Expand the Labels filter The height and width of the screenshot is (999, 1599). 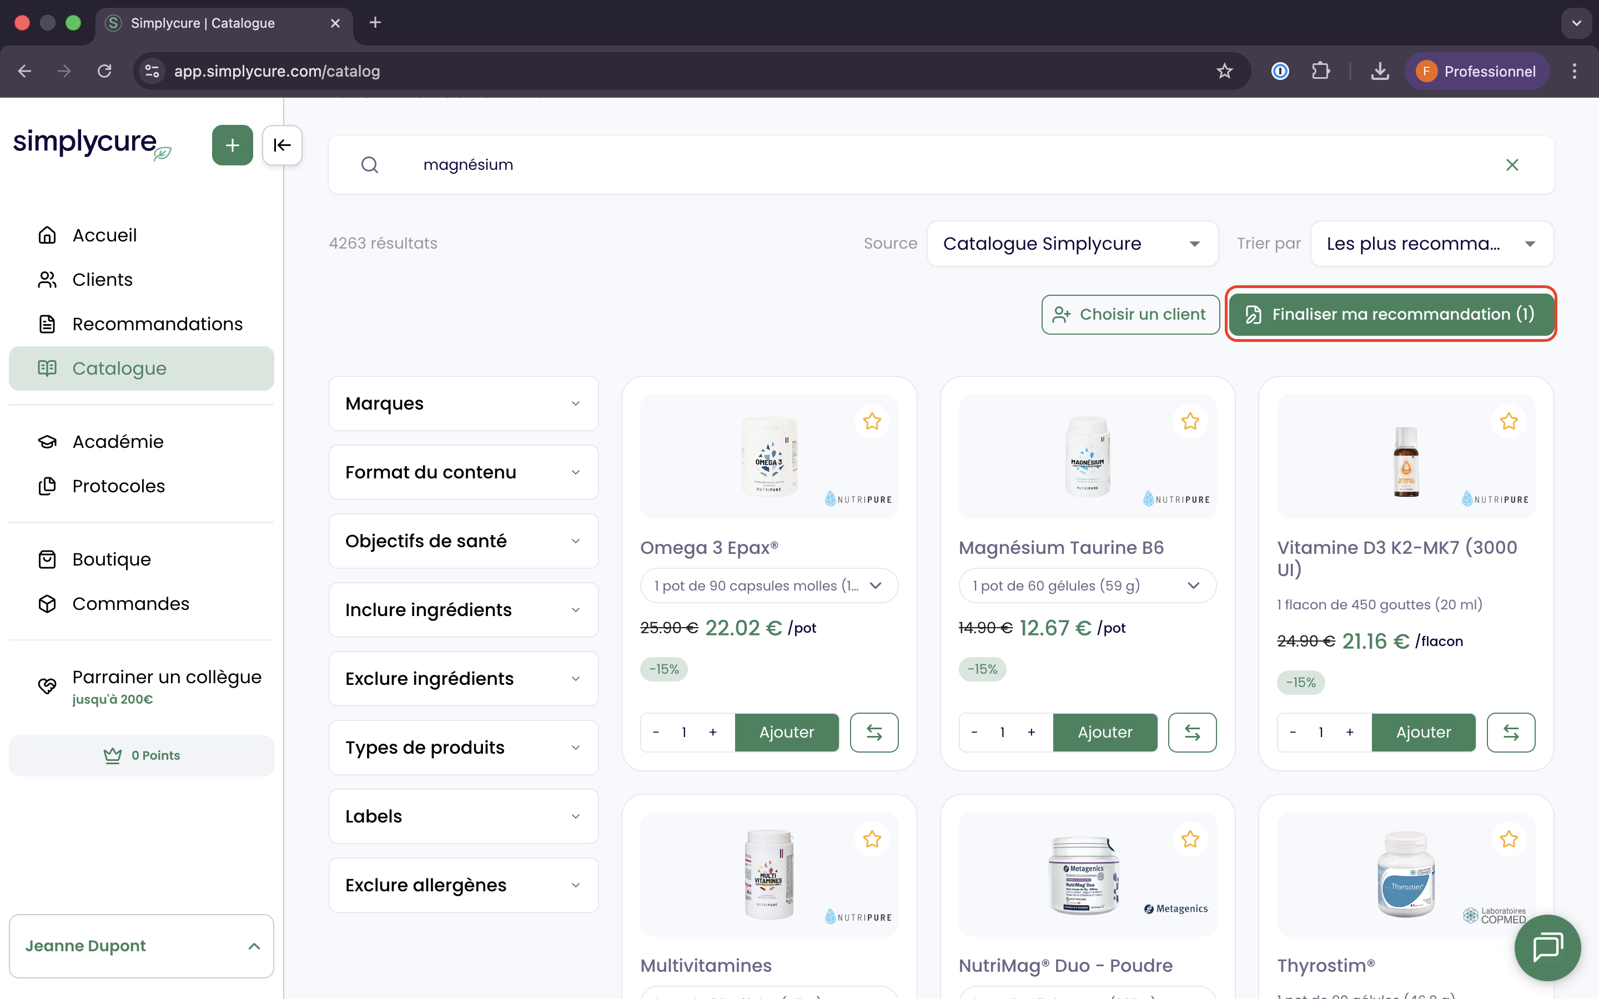(x=463, y=816)
